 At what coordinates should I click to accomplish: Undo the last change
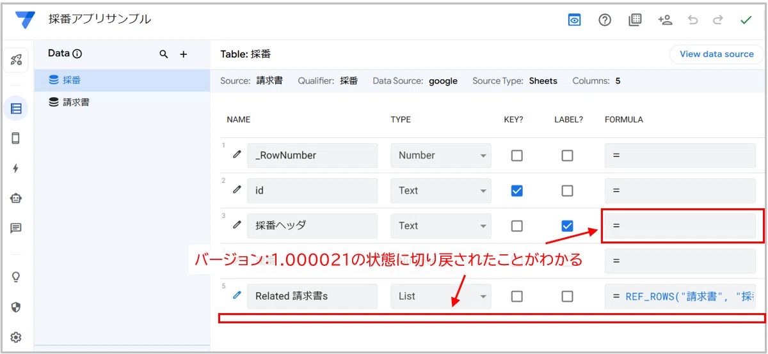(x=693, y=20)
